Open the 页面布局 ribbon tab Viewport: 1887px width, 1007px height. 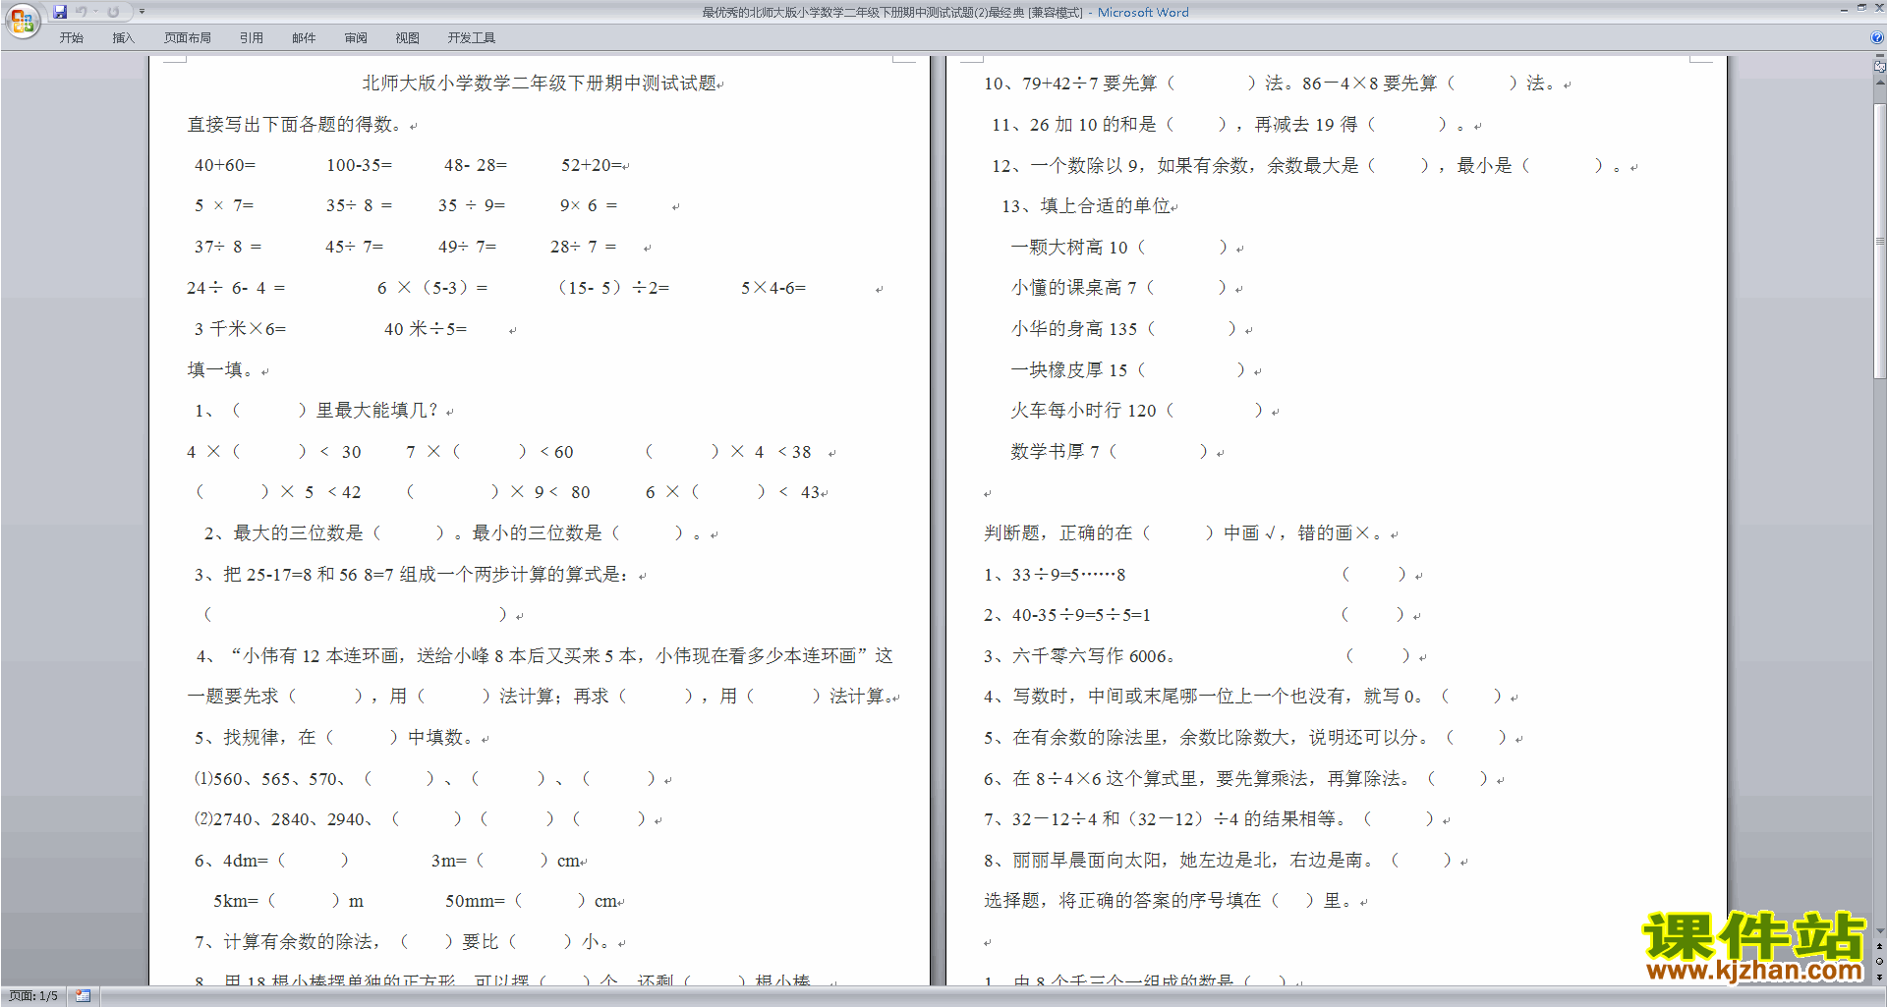coord(188,38)
